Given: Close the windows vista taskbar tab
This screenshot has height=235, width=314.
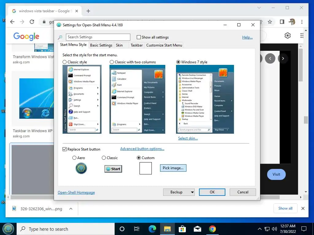Looking at the screenshot, I should tap(76, 11).
